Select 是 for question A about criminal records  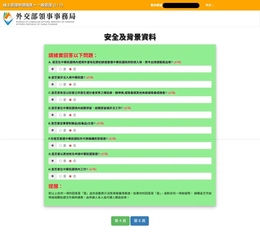[60, 69]
